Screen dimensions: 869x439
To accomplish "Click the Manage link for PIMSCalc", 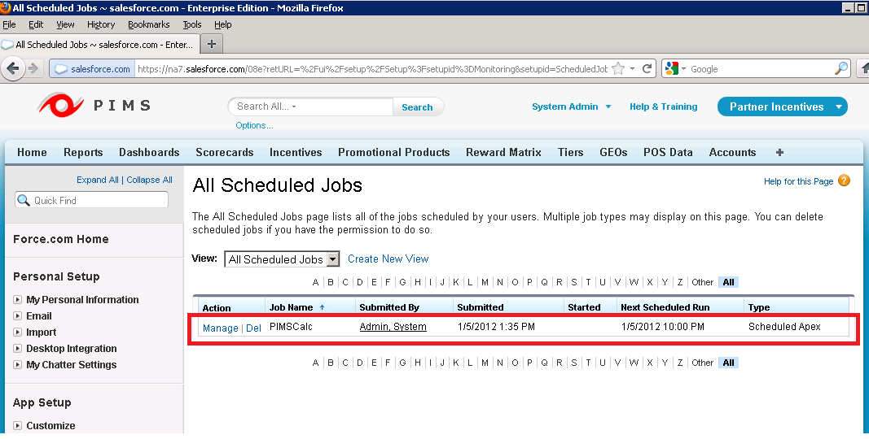I will point(220,328).
